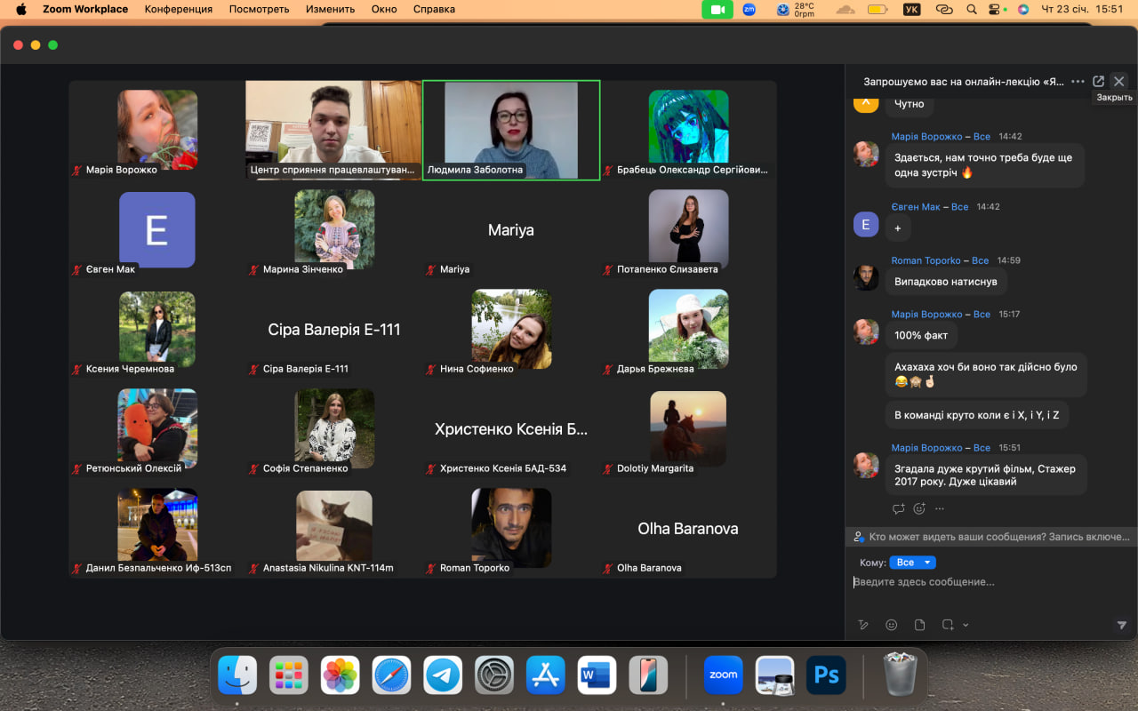The width and height of the screenshot is (1138, 711).
Task: Open the 'Посмотреть' menu in menu bar
Action: pyautogui.click(x=259, y=10)
